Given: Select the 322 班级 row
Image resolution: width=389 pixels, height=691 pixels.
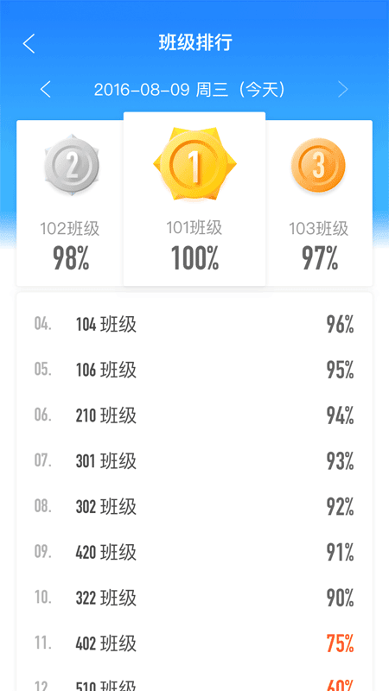Looking at the screenshot, I should [194, 598].
